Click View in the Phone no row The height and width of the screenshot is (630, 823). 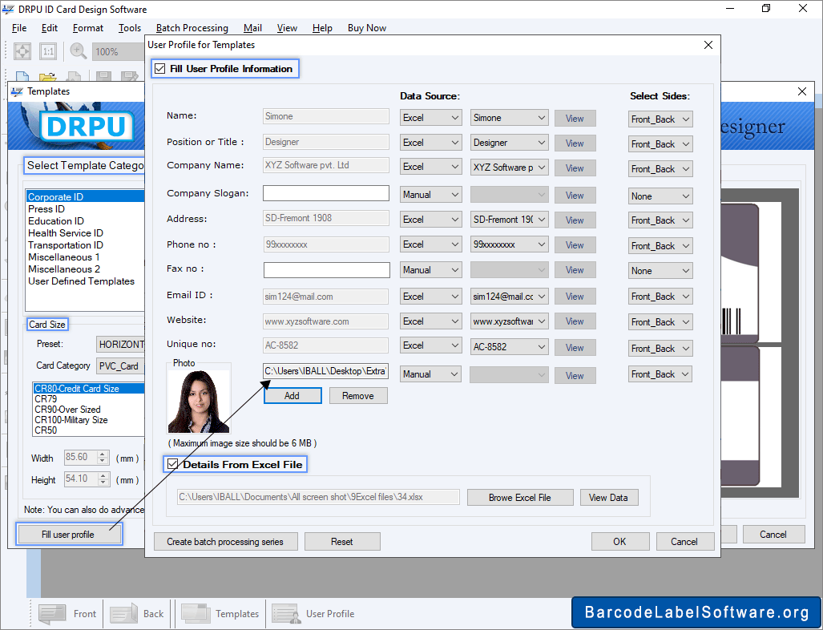pyautogui.click(x=575, y=245)
